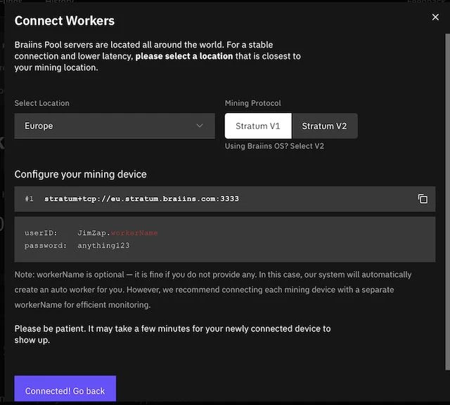Click the dialog's vertical scrollbar
450x405 pixels.
click(447, 202)
